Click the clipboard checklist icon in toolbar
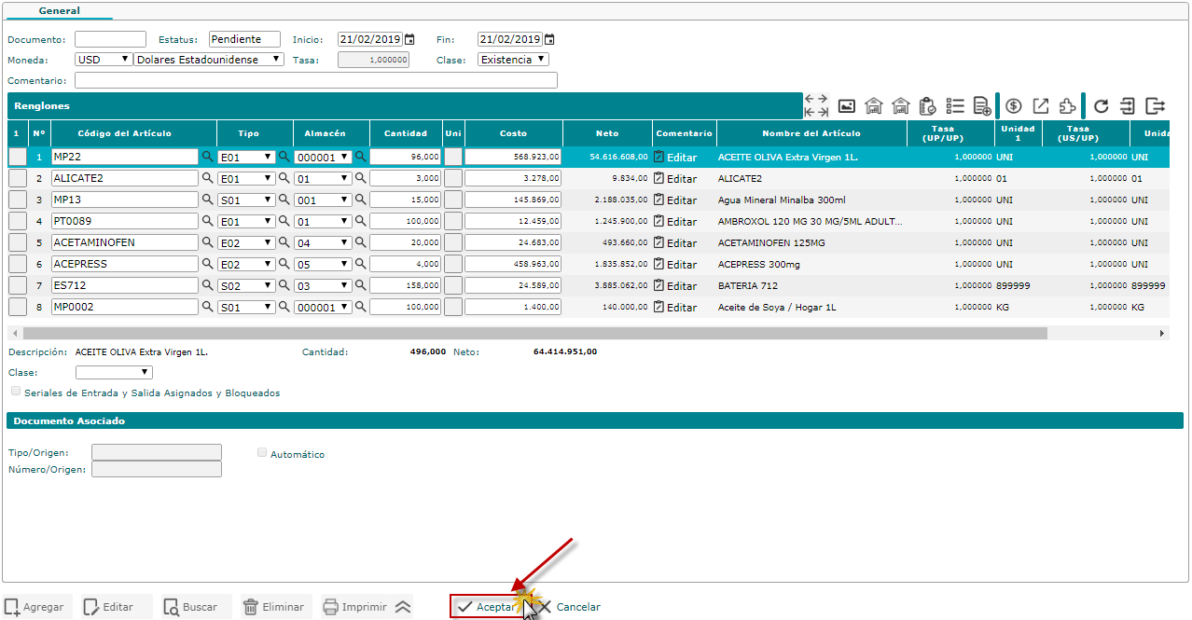The height and width of the screenshot is (620, 1192). tap(927, 105)
